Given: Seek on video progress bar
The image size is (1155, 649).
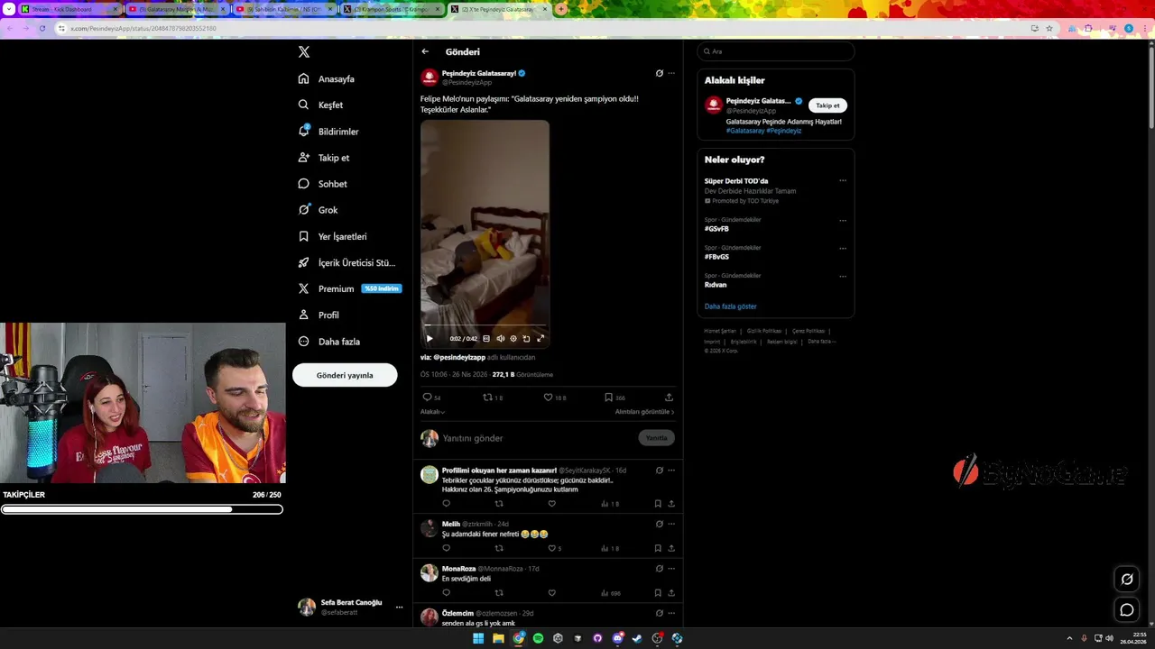Looking at the screenshot, I should pyautogui.click(x=485, y=325).
